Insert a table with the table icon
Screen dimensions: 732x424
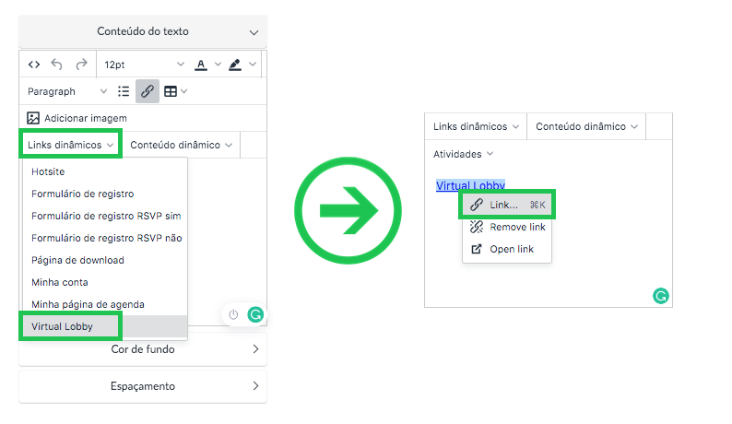(x=171, y=91)
